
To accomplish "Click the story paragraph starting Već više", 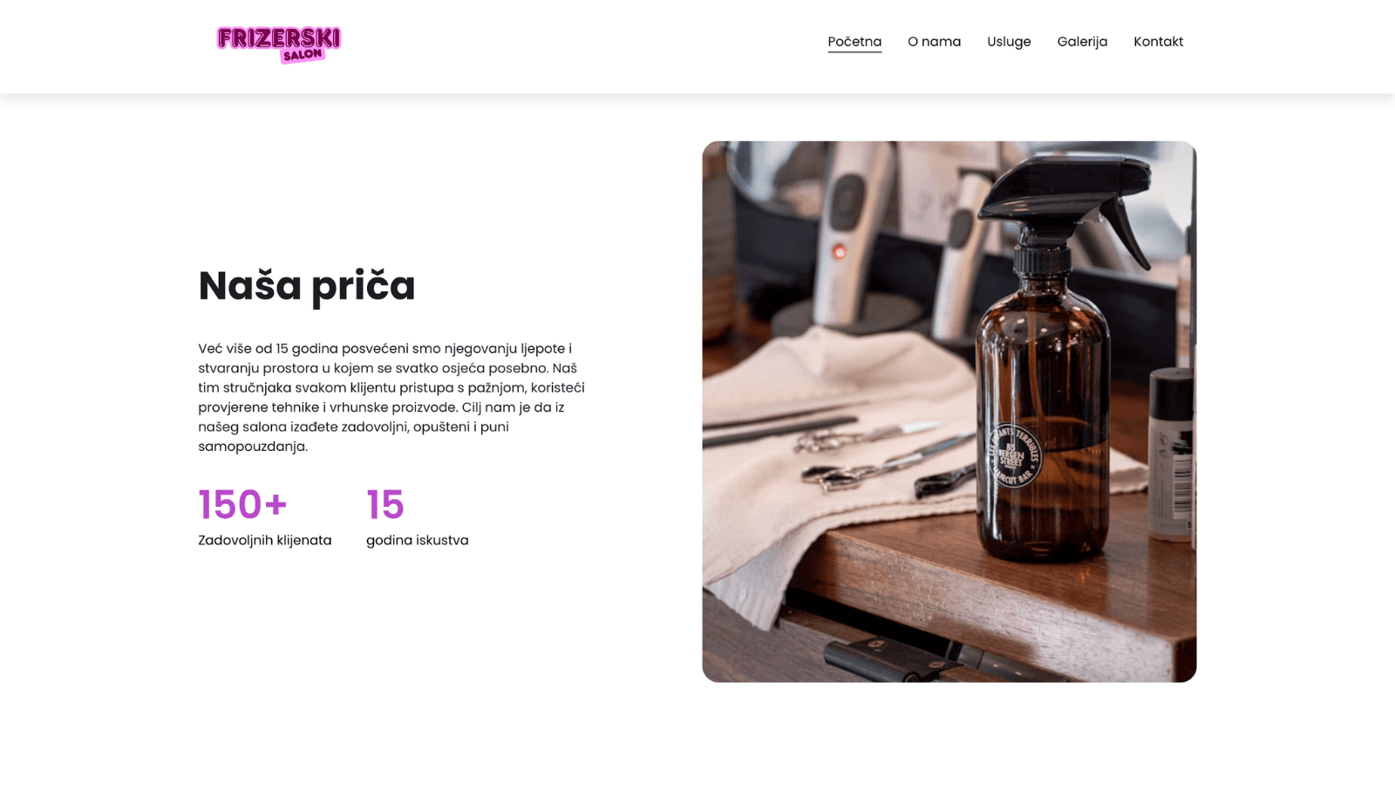I will (x=391, y=398).
